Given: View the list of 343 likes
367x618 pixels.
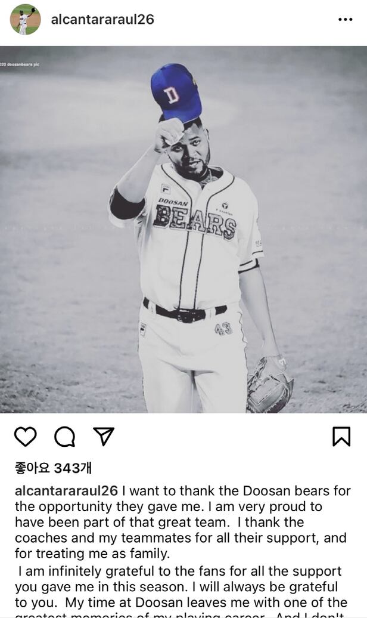Looking at the screenshot, I should 53,468.
